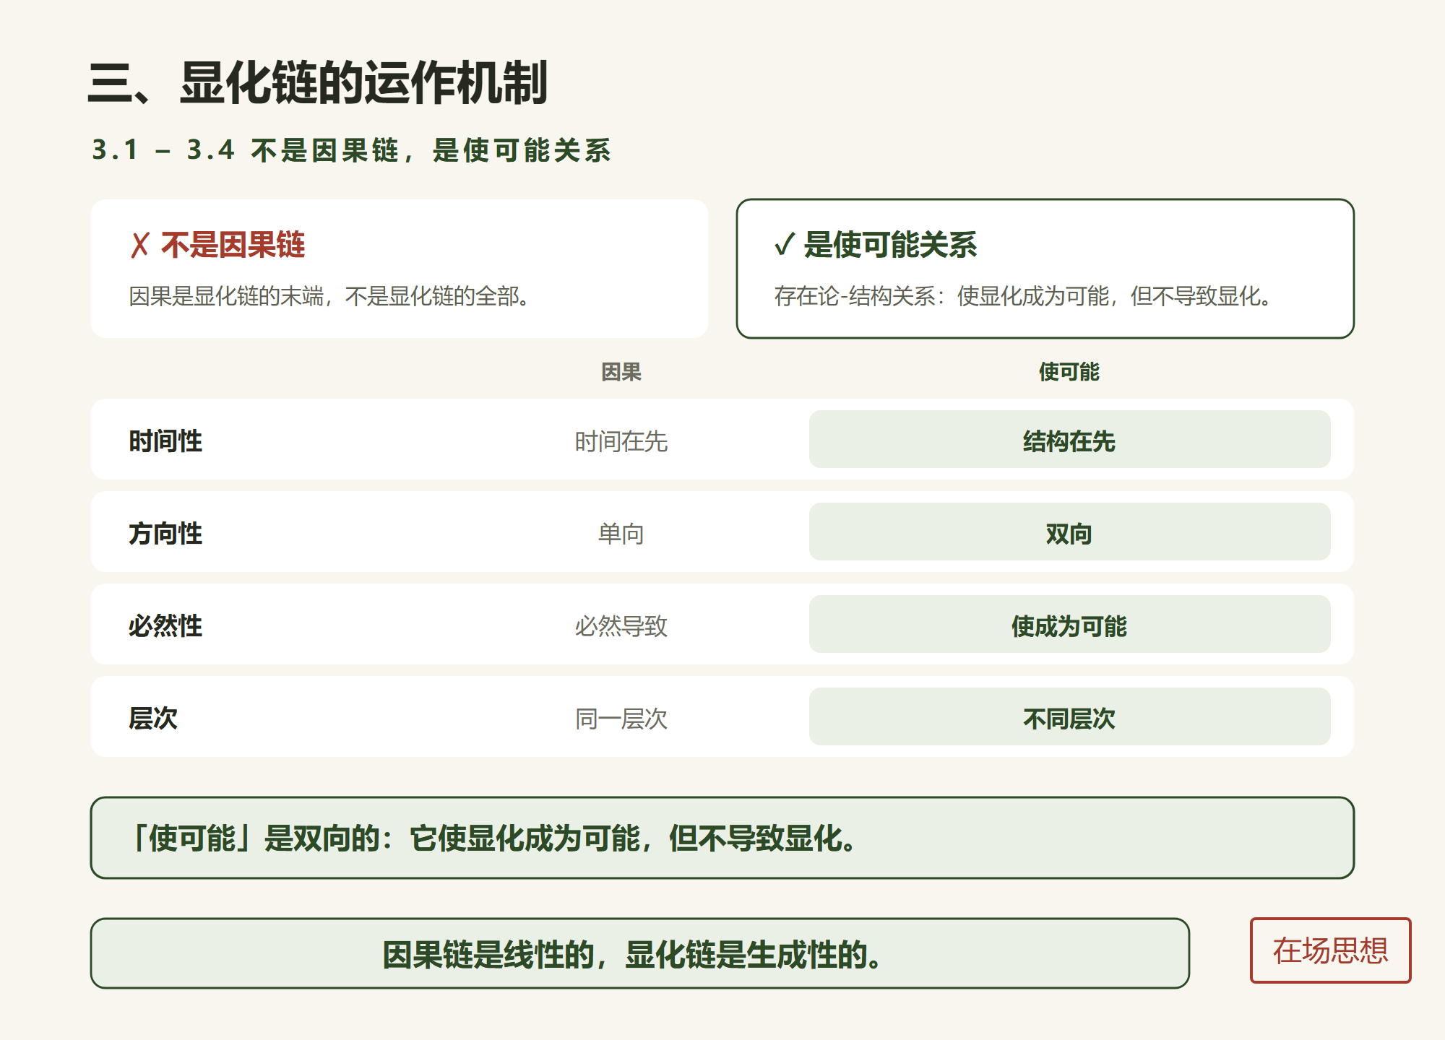This screenshot has width=1445, height=1040.
Task: Click the 在场思想 badge
Action: [1330, 950]
